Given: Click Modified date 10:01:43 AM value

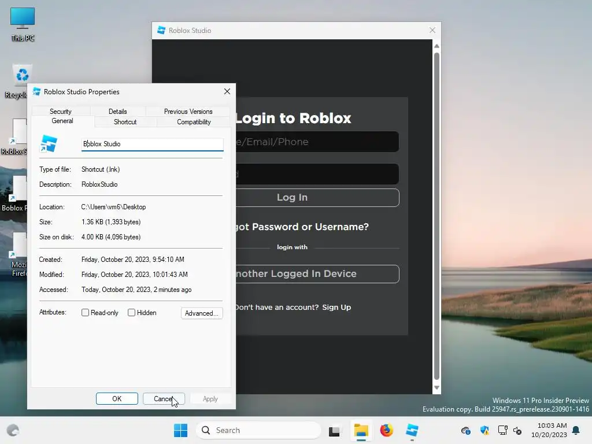Looking at the screenshot, I should (134, 275).
